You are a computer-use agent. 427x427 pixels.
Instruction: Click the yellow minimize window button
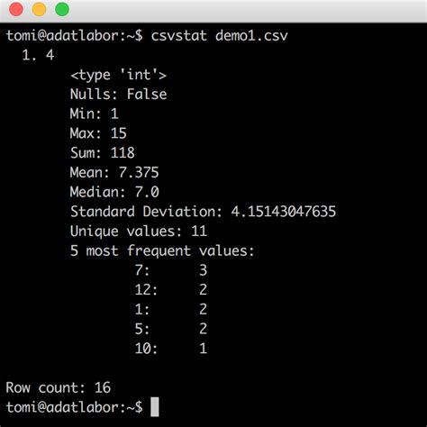coord(39,9)
